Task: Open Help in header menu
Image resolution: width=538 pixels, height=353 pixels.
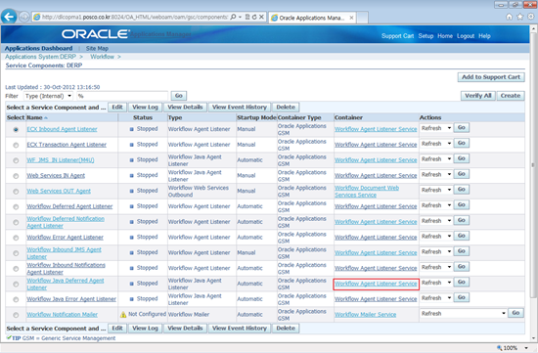Action: point(484,36)
